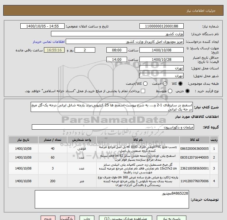Click the price validity date 1400/10/28 field
The height and width of the screenshot is (220, 227).
(162, 59)
